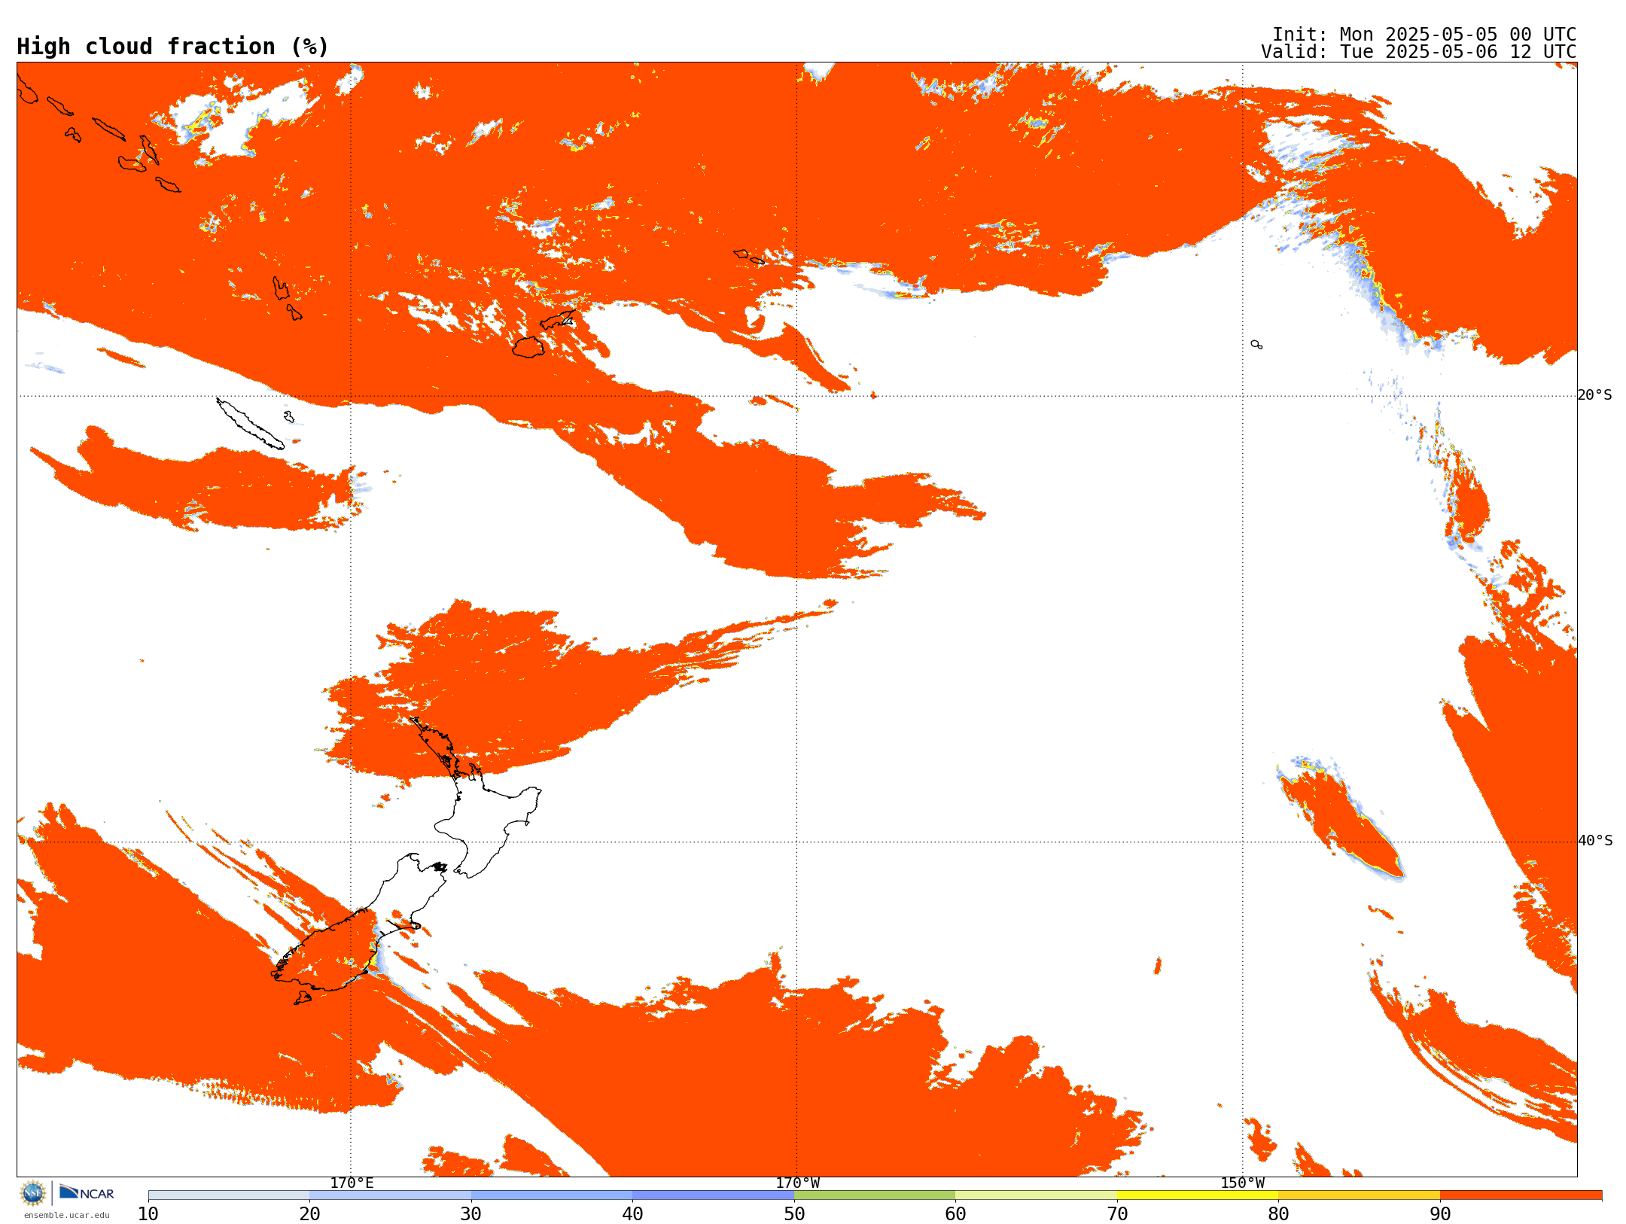Pick the orange-red 90+ colorbar segment
This screenshot has height=1224, width=1626.
coord(1521,1195)
